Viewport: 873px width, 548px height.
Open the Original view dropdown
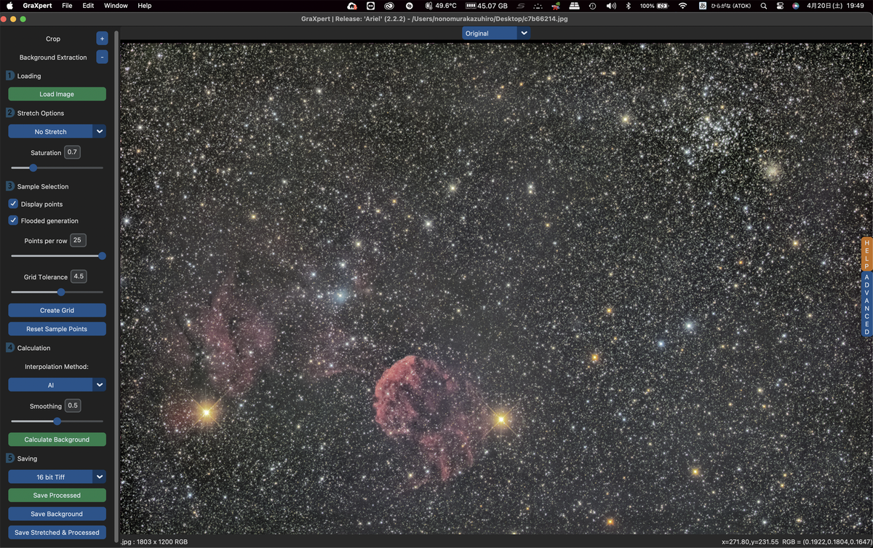(x=496, y=33)
